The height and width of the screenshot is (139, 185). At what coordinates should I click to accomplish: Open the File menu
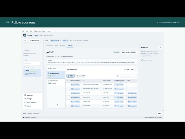coord(23,31)
